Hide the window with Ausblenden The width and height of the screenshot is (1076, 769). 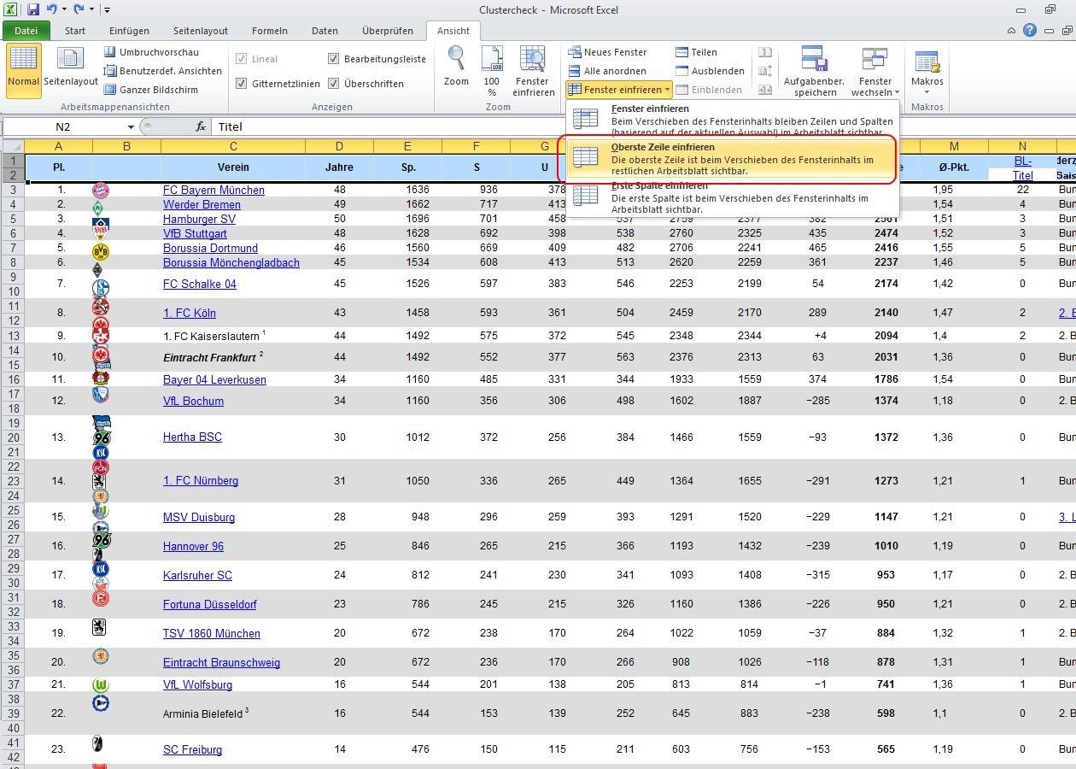(x=710, y=71)
